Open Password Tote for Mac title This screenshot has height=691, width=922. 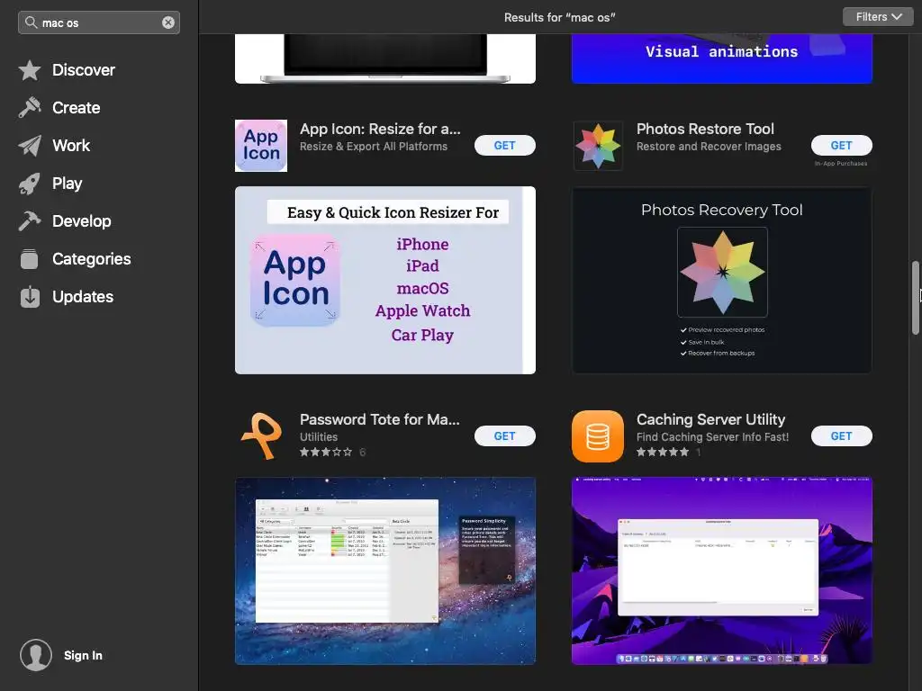[x=380, y=419]
